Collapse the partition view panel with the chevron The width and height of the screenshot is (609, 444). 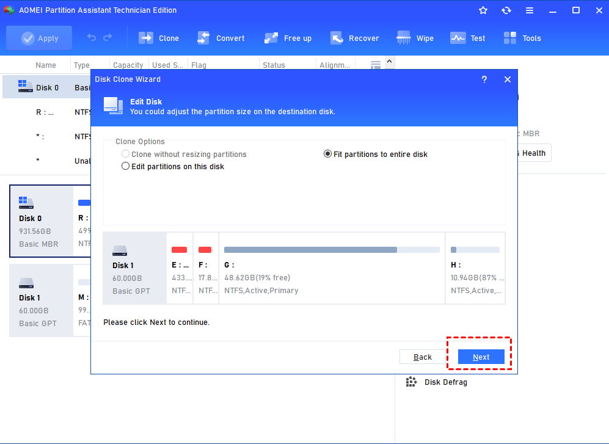389,62
